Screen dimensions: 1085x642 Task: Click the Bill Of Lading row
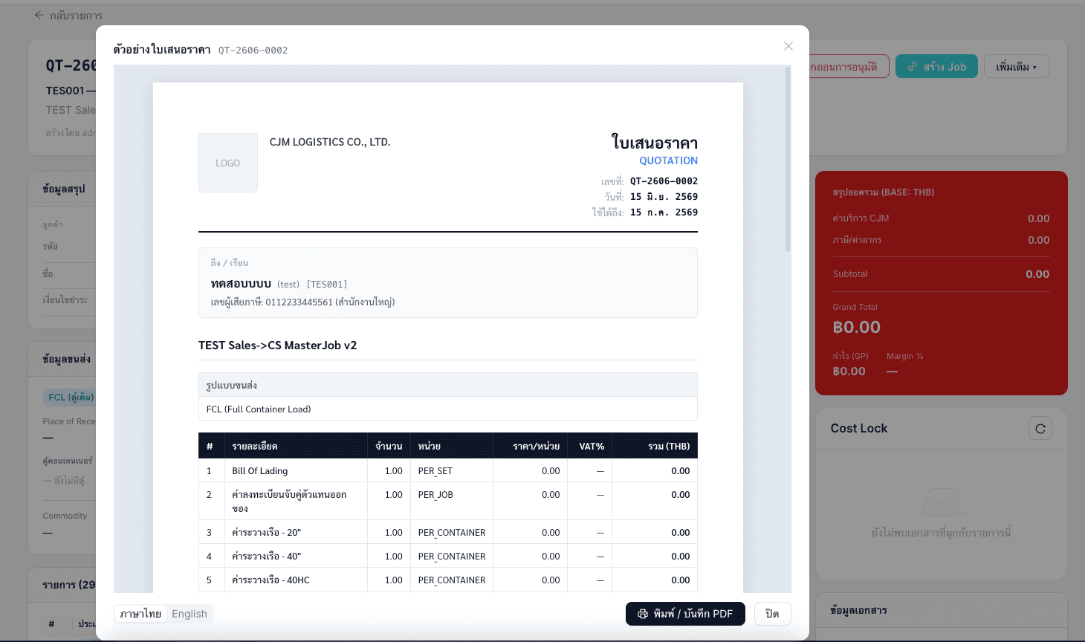[448, 471]
